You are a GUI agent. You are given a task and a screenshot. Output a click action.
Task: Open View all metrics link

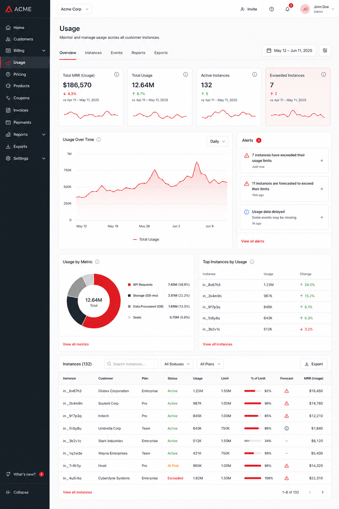(x=76, y=344)
